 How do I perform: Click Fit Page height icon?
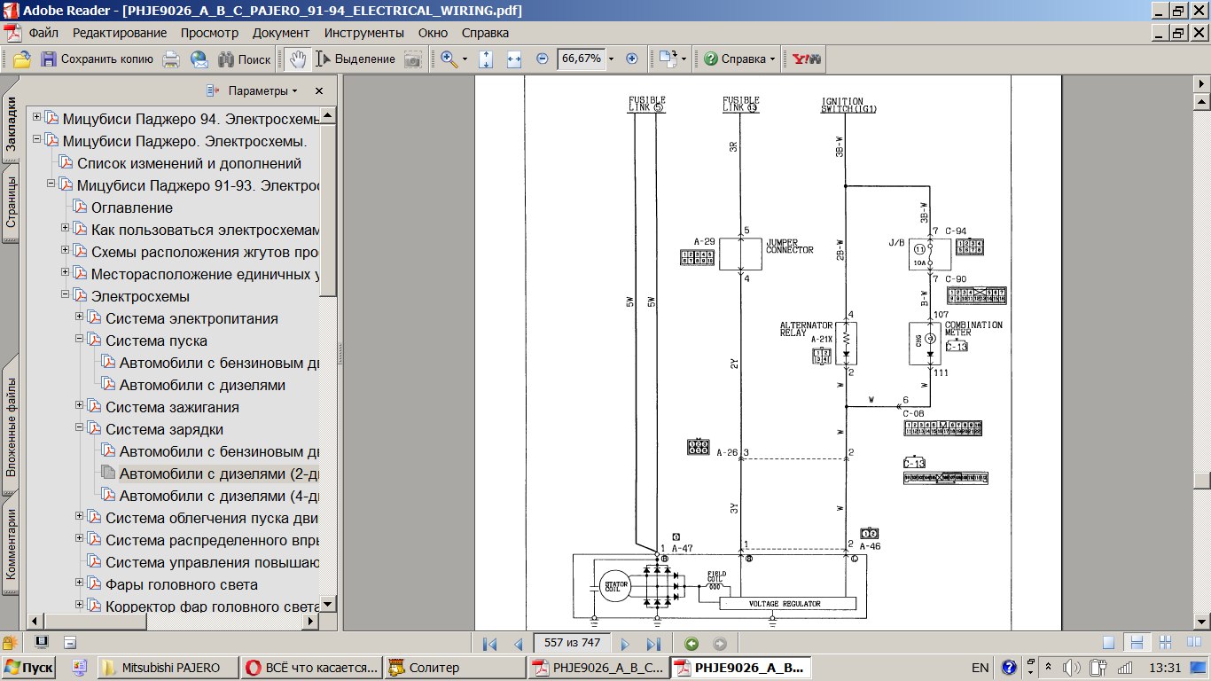pos(486,59)
